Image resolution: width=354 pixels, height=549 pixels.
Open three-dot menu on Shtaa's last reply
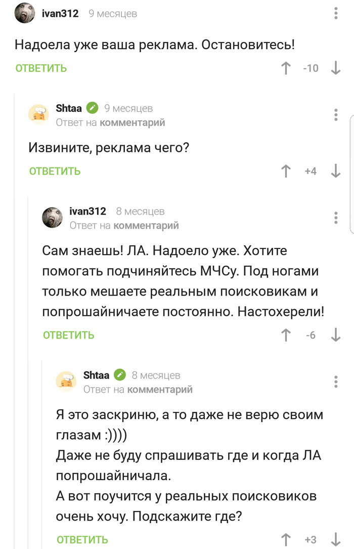(336, 382)
